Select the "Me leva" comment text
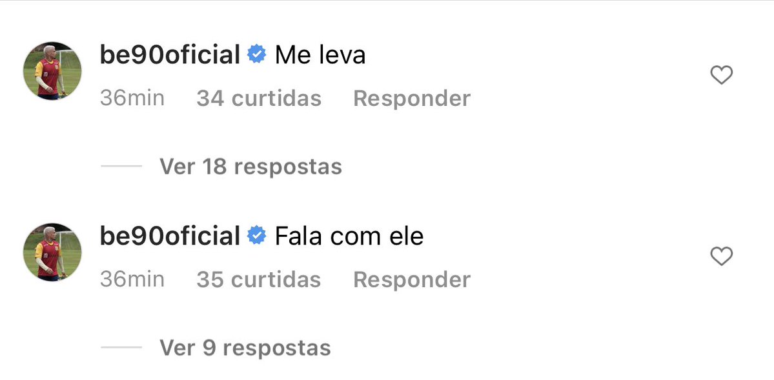Screen dimensions: 774x380 click(x=320, y=55)
